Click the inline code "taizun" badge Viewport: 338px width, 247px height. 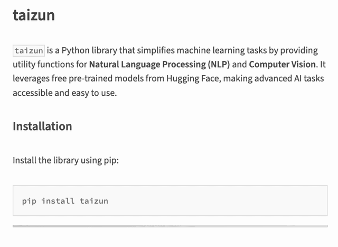click(x=29, y=51)
